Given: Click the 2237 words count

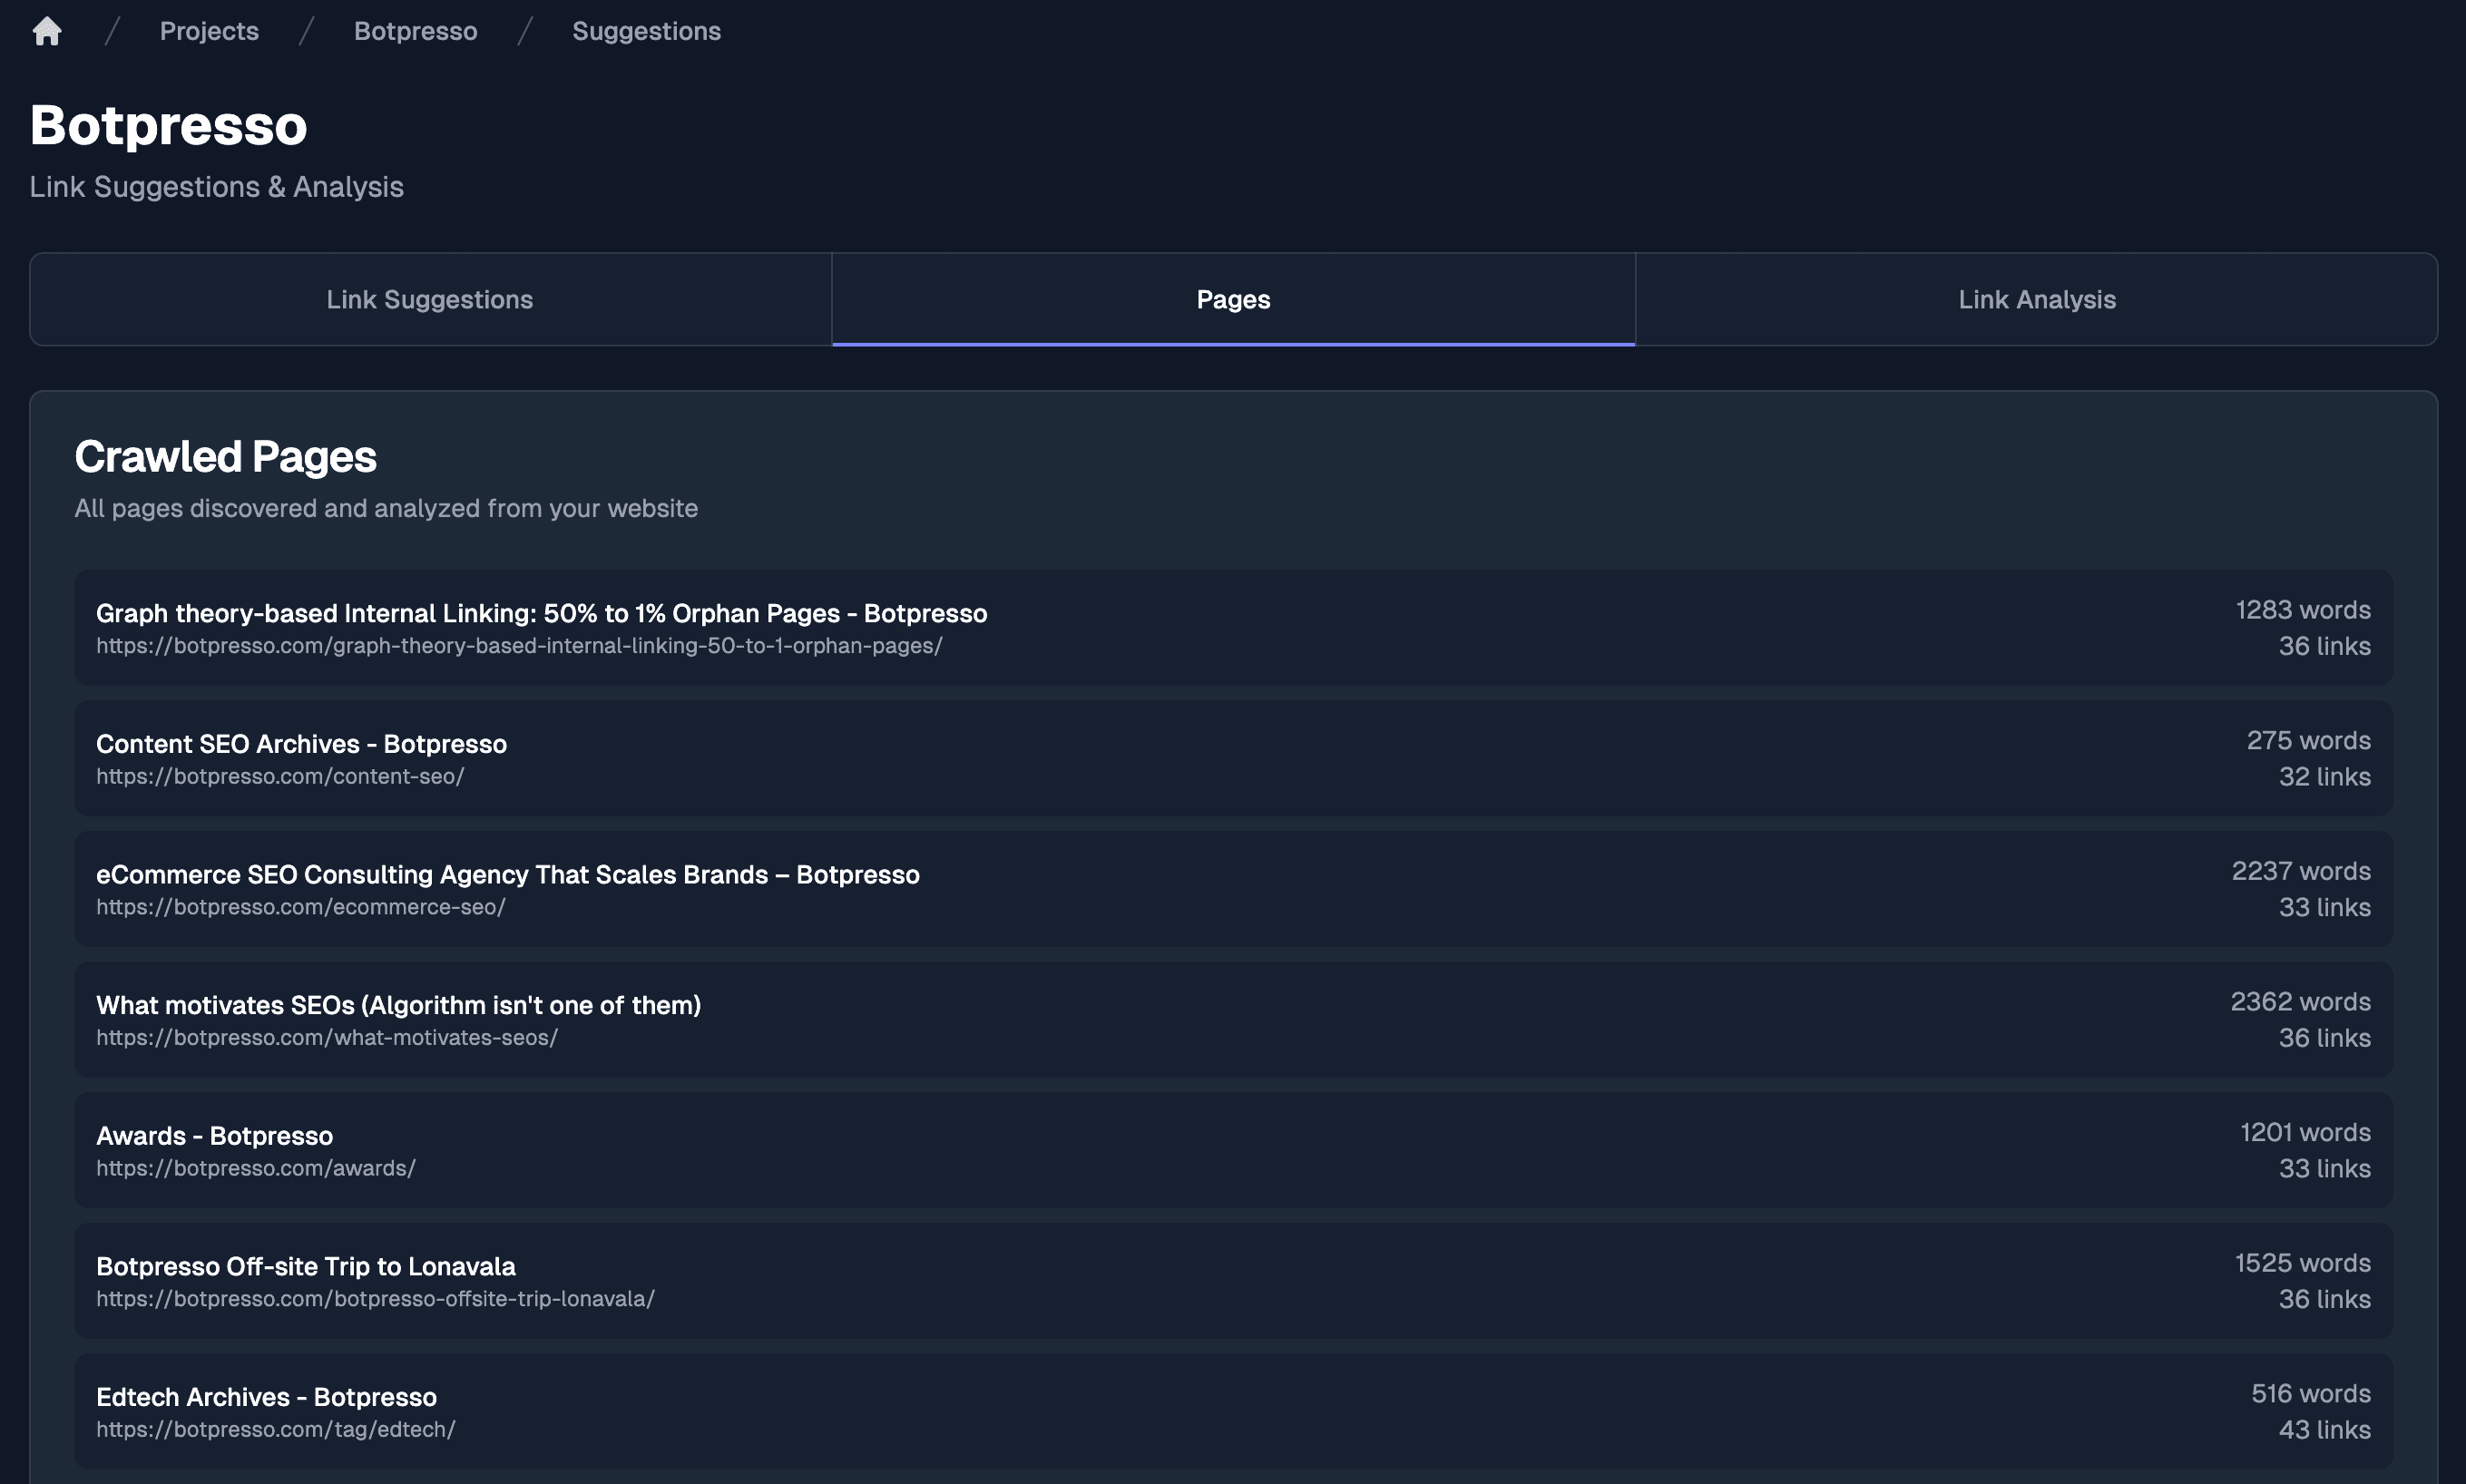Looking at the screenshot, I should coord(2301,871).
